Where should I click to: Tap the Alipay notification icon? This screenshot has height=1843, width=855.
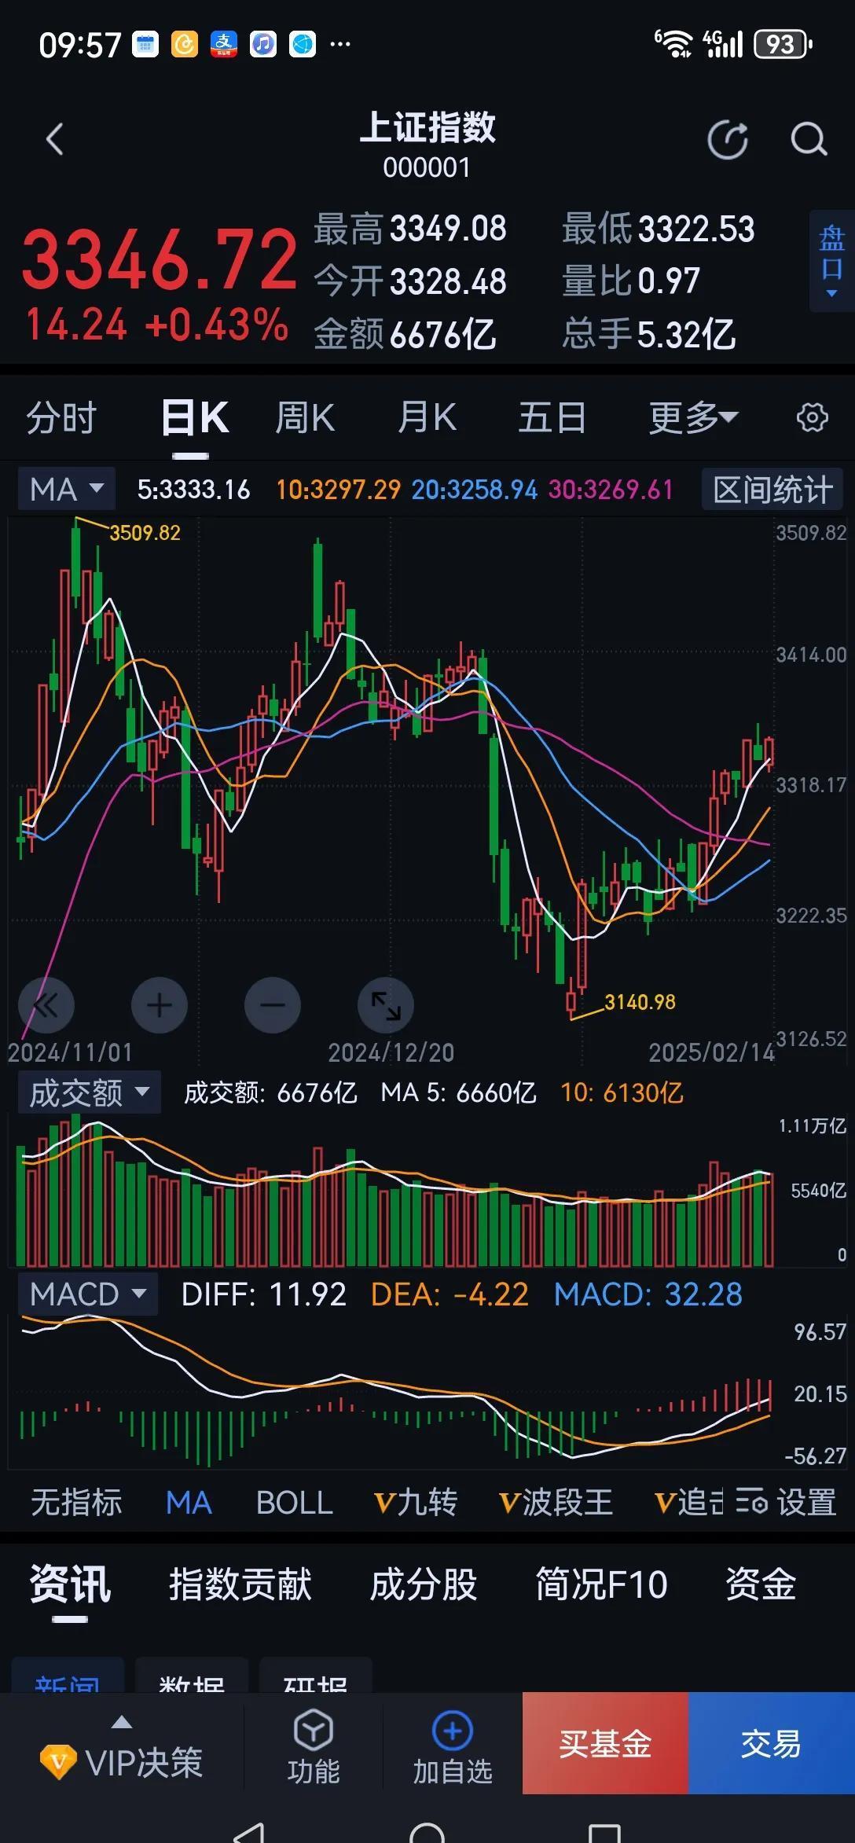point(224,45)
